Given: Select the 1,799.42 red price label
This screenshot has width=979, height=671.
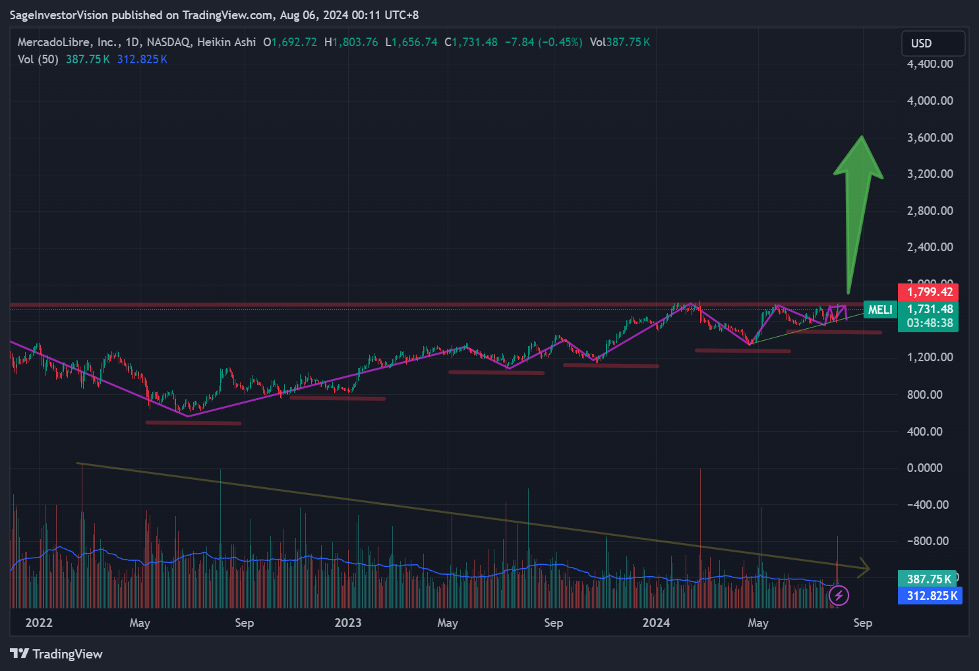Looking at the screenshot, I should coord(930,292).
